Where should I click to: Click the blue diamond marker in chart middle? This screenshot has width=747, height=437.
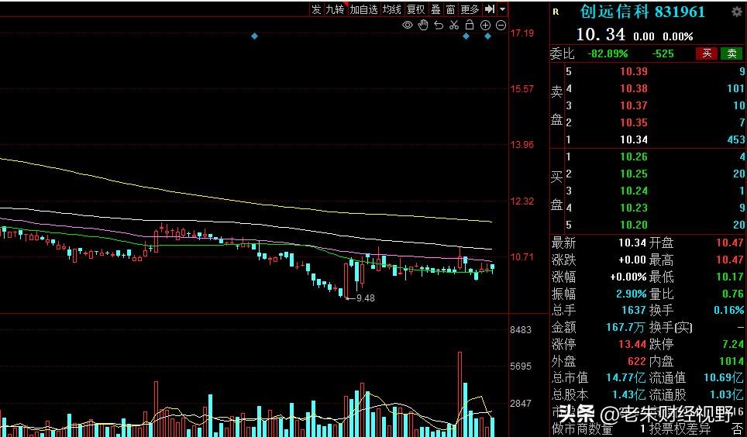[254, 36]
